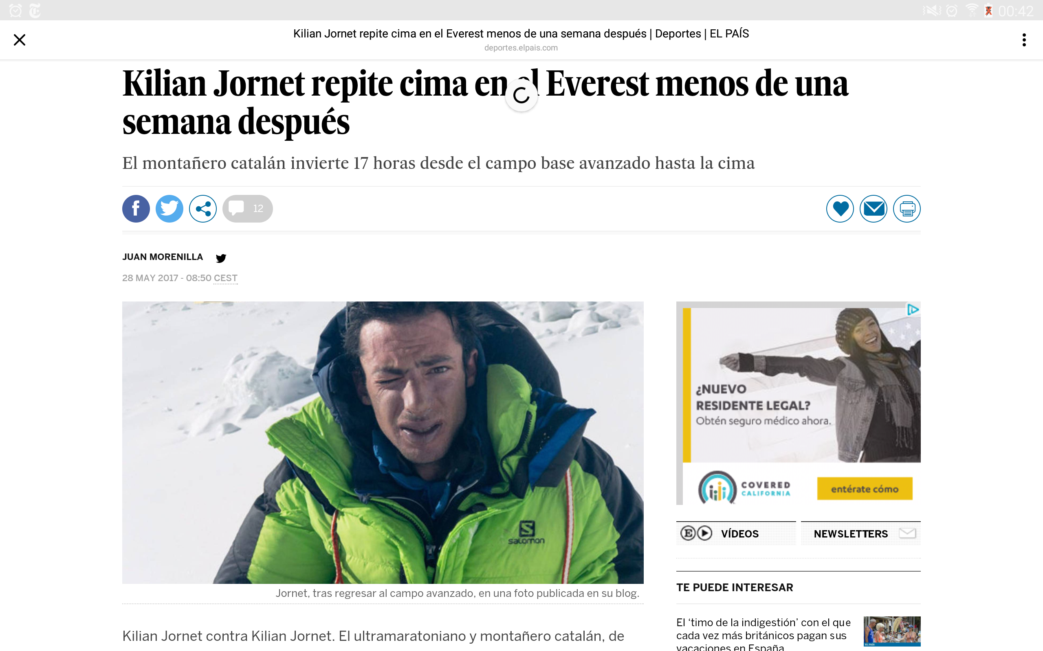
Task: Open the NEWSLETTERS section tab
Action: pyautogui.click(x=861, y=533)
